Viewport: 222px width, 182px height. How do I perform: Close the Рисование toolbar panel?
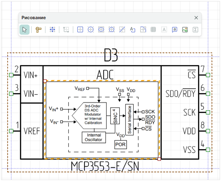(x=196, y=18)
